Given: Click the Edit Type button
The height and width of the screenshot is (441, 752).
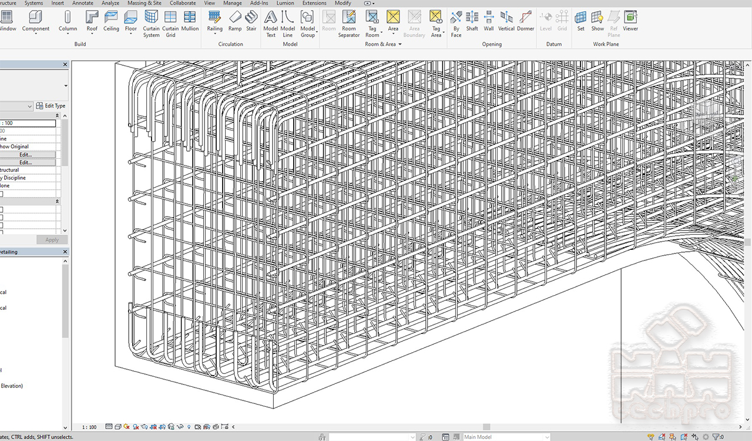Looking at the screenshot, I should [51, 106].
